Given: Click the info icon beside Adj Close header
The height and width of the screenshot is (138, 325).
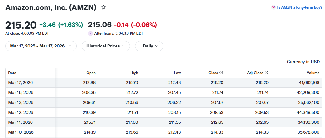Looking at the screenshot, I should 266,73.
